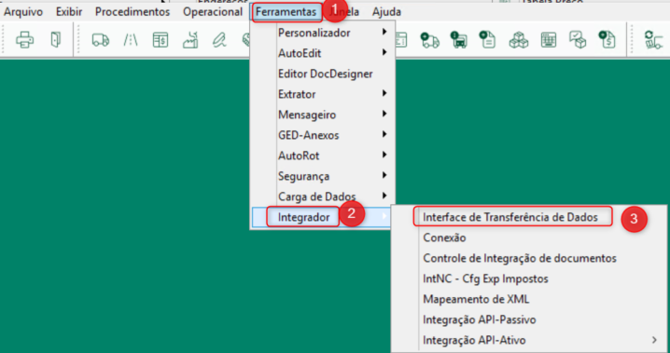Click the dollar document with plus icon
Screen dimensions: 670x353
pos(607,40)
